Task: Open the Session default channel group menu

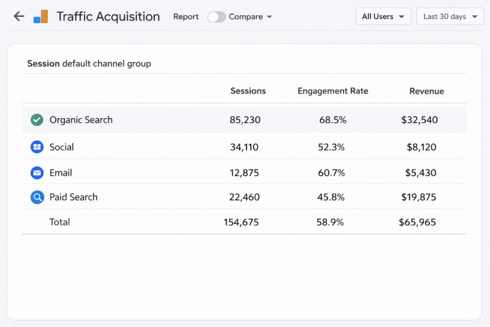Action: point(89,63)
